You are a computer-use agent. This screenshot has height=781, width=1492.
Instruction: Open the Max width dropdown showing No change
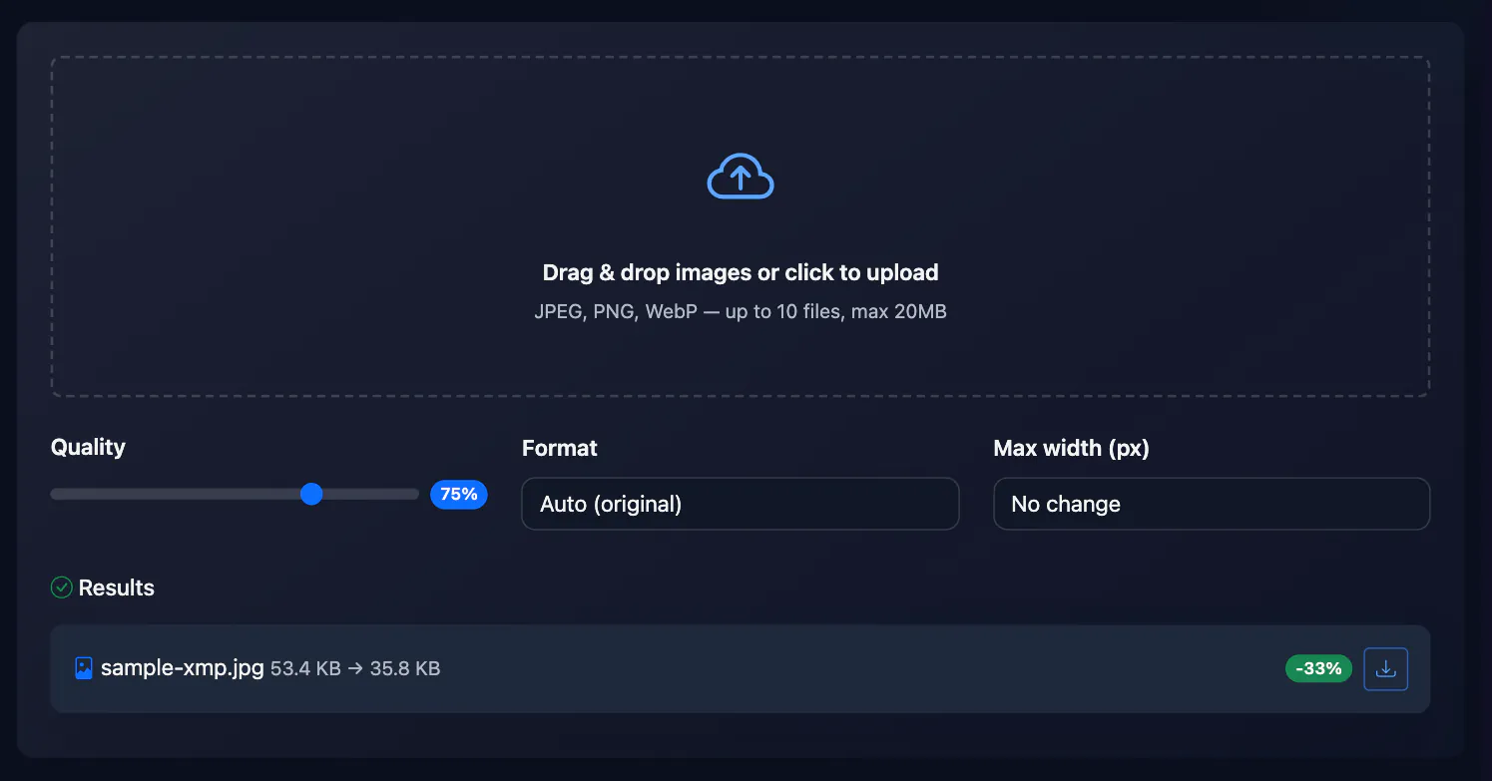pyautogui.click(x=1212, y=504)
